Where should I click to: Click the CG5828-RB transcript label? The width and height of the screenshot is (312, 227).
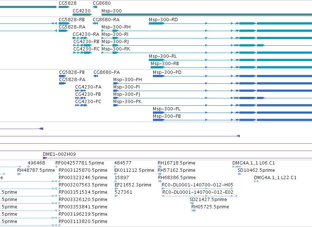point(71,20)
